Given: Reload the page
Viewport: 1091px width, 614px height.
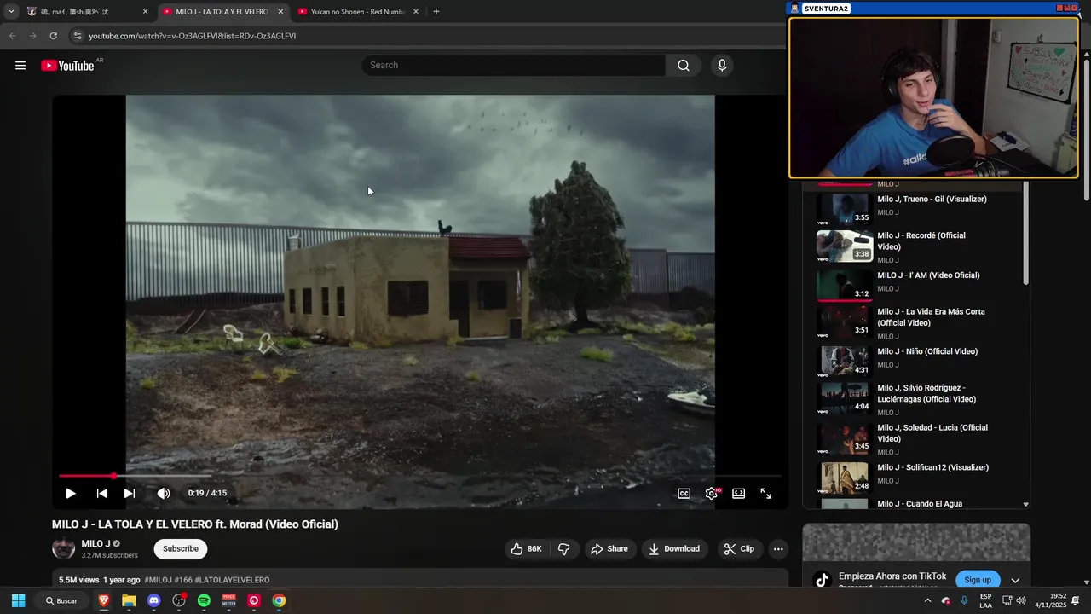Looking at the screenshot, I should 53,36.
